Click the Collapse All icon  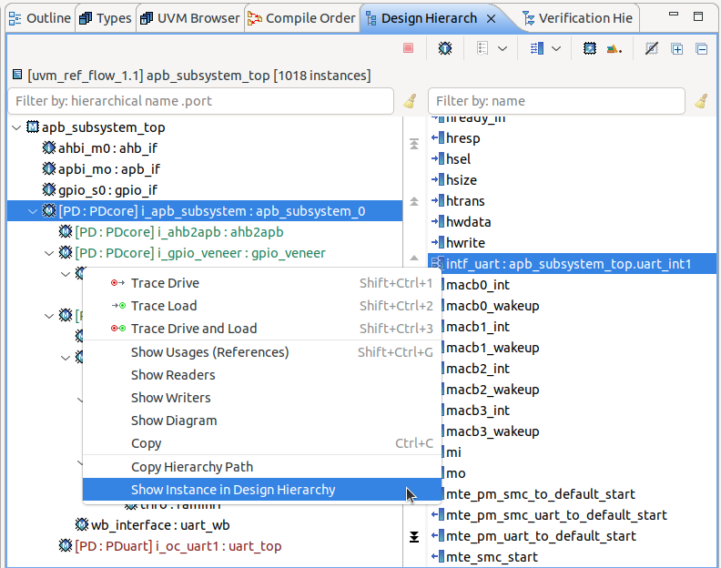pos(701,48)
